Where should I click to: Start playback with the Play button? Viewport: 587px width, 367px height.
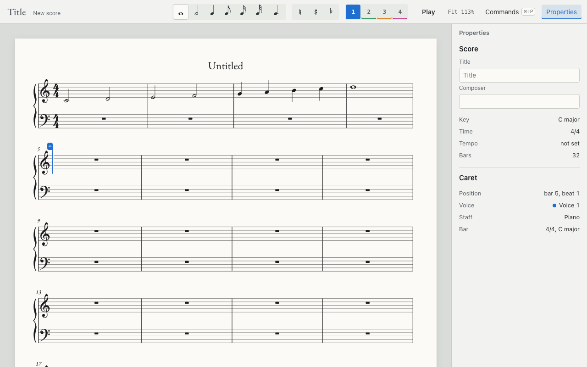pyautogui.click(x=428, y=12)
